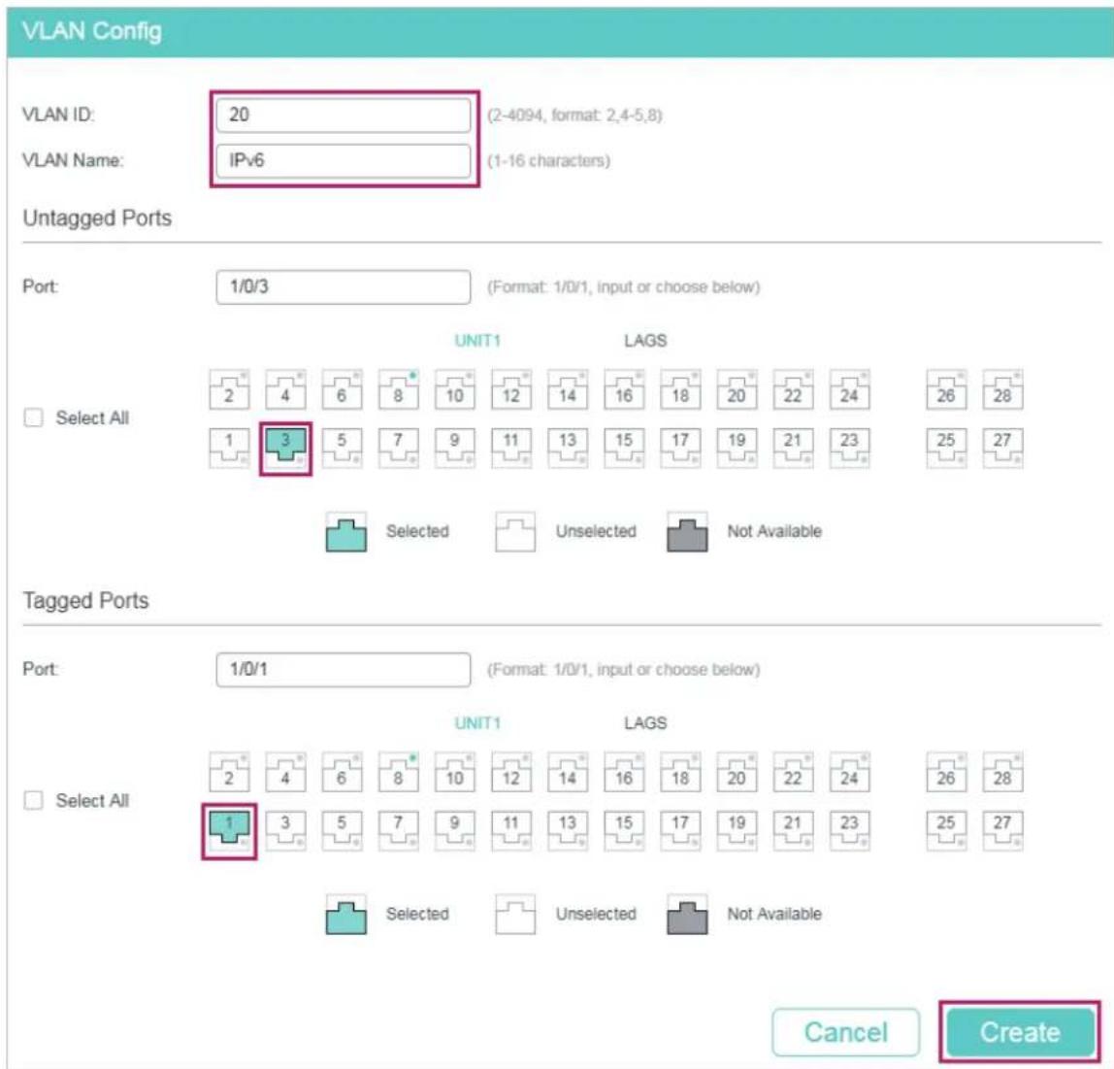Screen dimensions: 1114x1069
Task: Select port 23 in Tagged Ports
Action: pyautogui.click(x=849, y=831)
